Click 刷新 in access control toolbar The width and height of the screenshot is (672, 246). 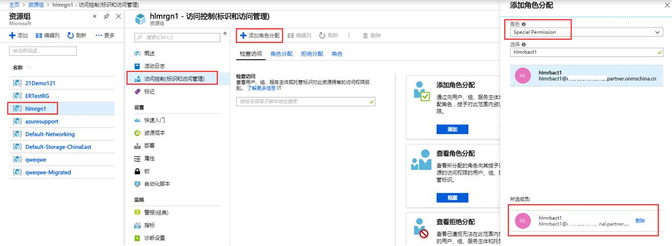(328, 35)
